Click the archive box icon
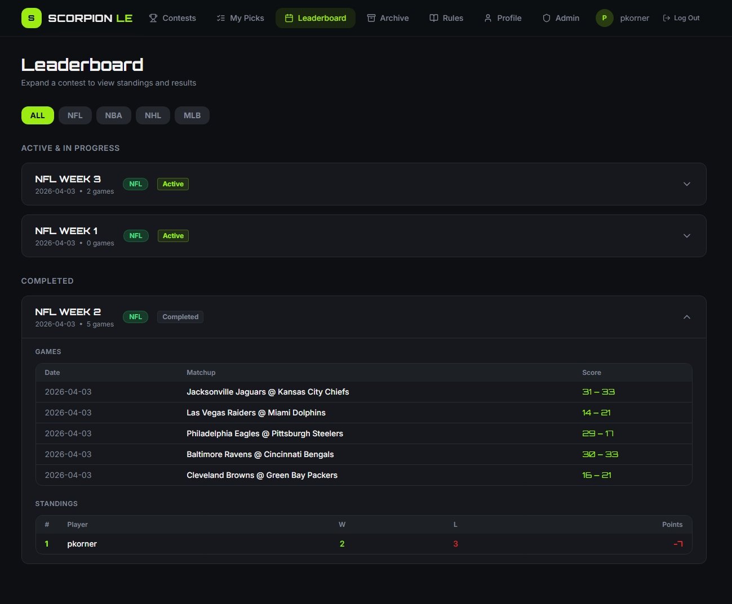Screen dimensions: 732x604 coord(371,18)
